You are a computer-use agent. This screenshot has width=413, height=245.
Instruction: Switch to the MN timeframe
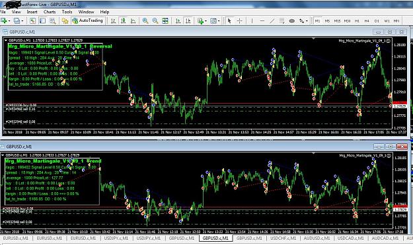coord(396,20)
